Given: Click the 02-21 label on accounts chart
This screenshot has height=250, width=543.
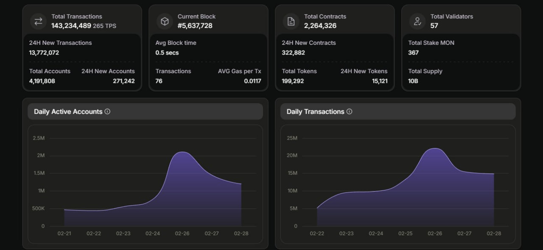Looking at the screenshot, I should (x=64, y=234).
